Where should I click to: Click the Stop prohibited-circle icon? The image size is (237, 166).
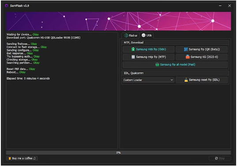pos(216,159)
